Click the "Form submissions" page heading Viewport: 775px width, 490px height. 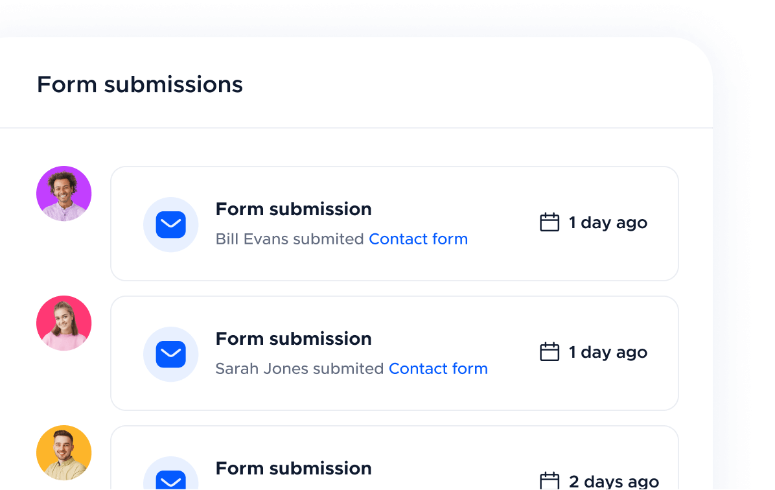coord(140,84)
